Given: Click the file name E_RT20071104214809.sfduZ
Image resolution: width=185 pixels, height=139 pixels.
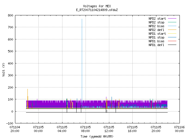Looking at the screenshot, I should tap(97, 10).
